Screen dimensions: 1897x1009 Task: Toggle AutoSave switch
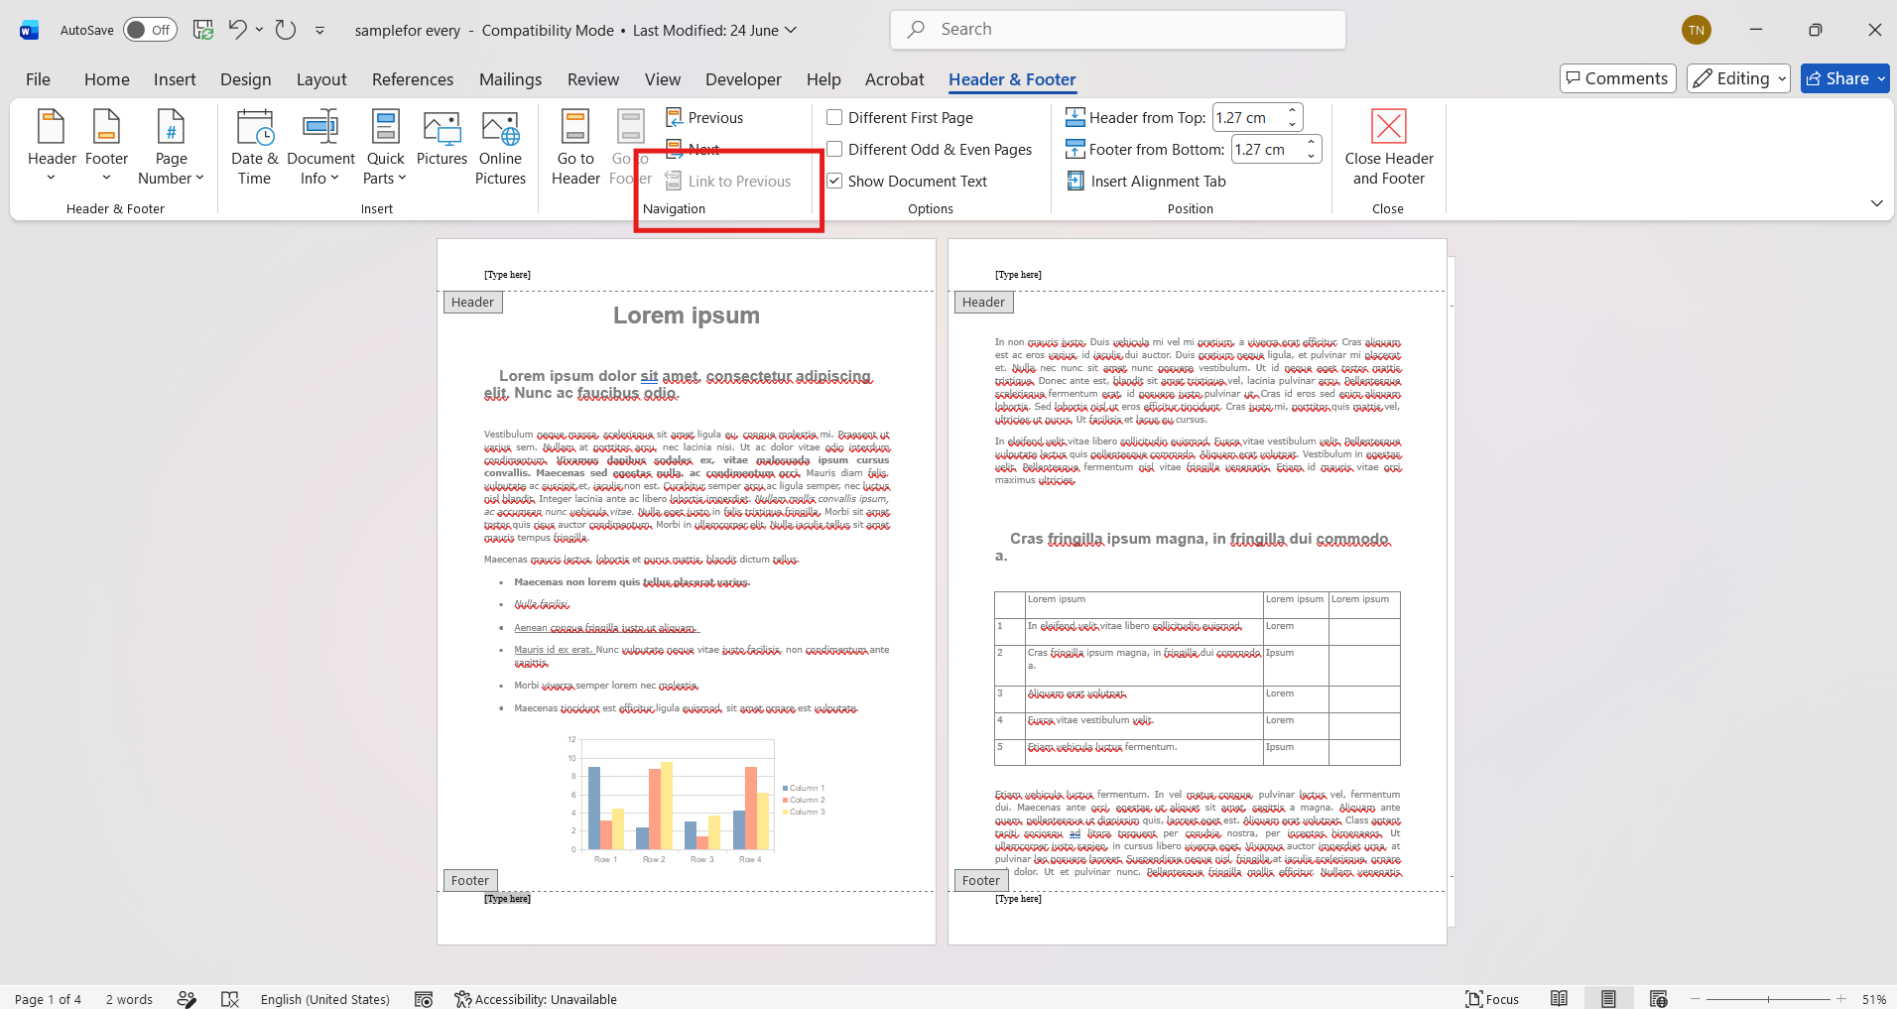coord(150,30)
